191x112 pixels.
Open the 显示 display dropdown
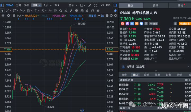(x=73, y=5)
